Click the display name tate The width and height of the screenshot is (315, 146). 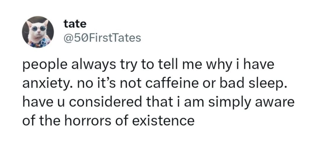tap(75, 24)
